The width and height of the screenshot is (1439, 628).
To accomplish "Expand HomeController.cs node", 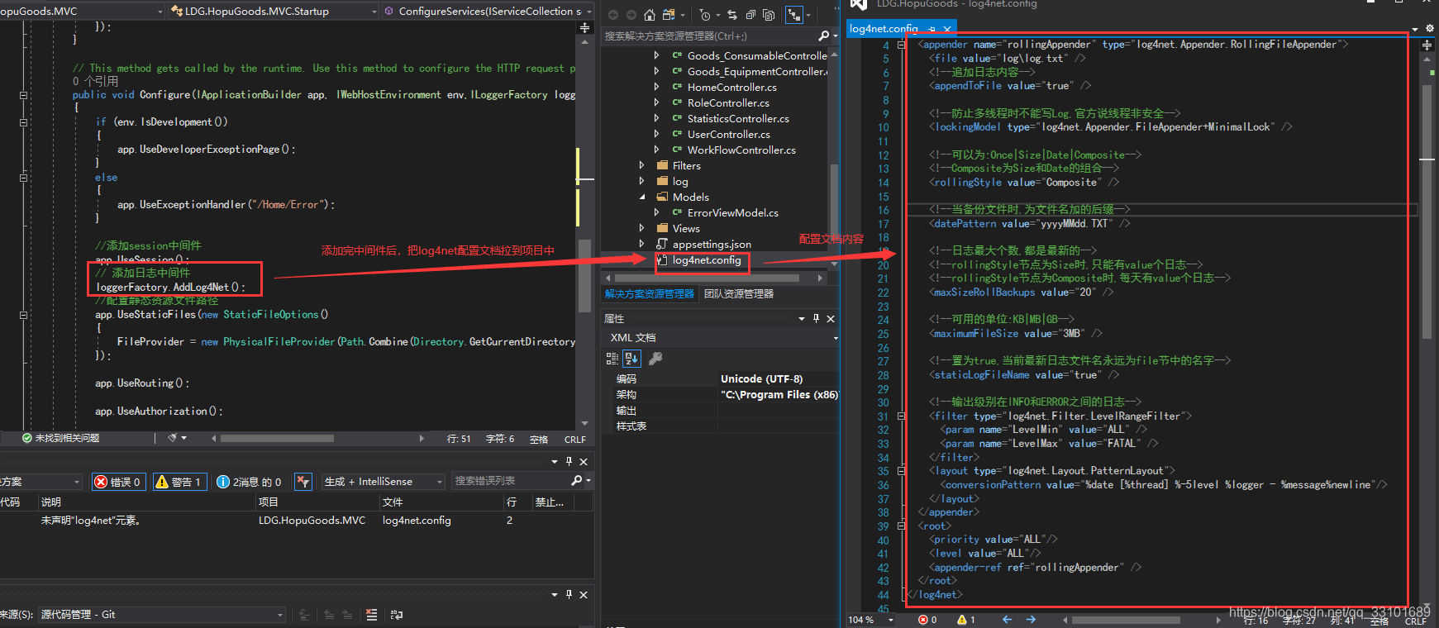I will pyautogui.click(x=657, y=87).
